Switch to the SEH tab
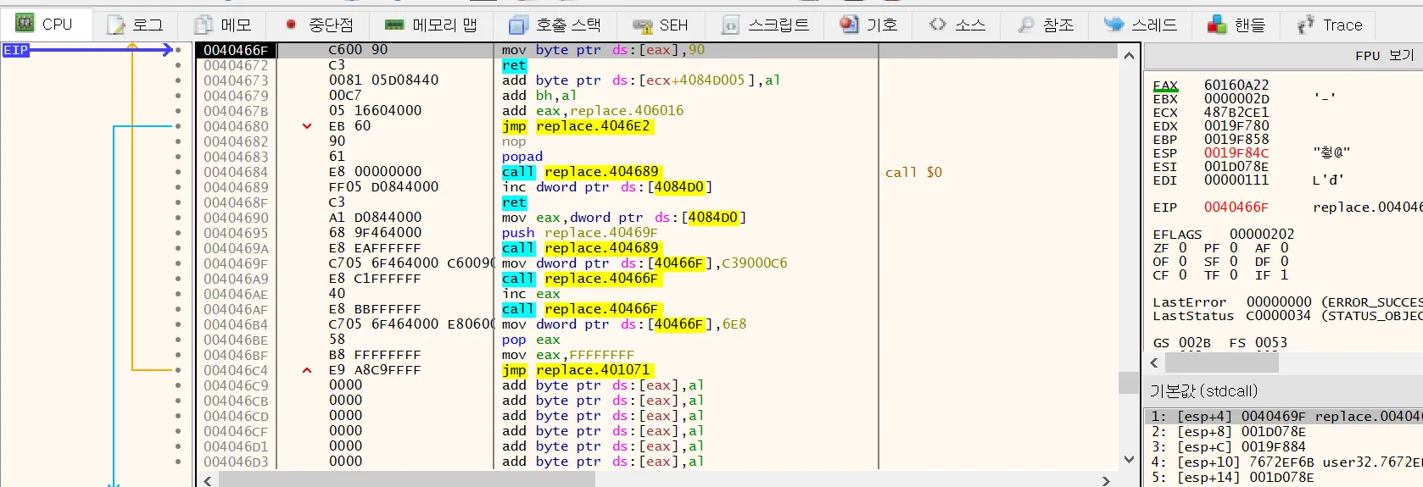This screenshot has height=487, width=1423. pos(673,25)
